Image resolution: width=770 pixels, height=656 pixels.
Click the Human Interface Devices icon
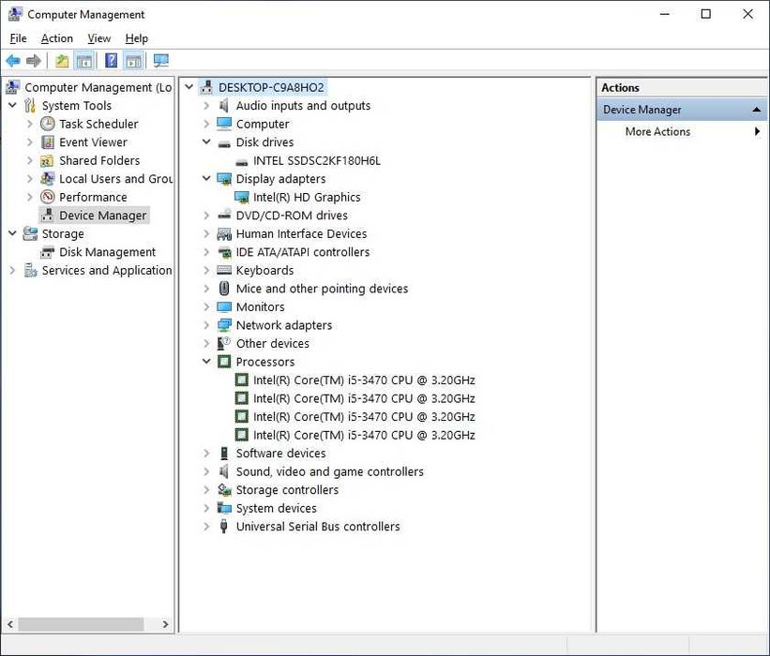[224, 233]
